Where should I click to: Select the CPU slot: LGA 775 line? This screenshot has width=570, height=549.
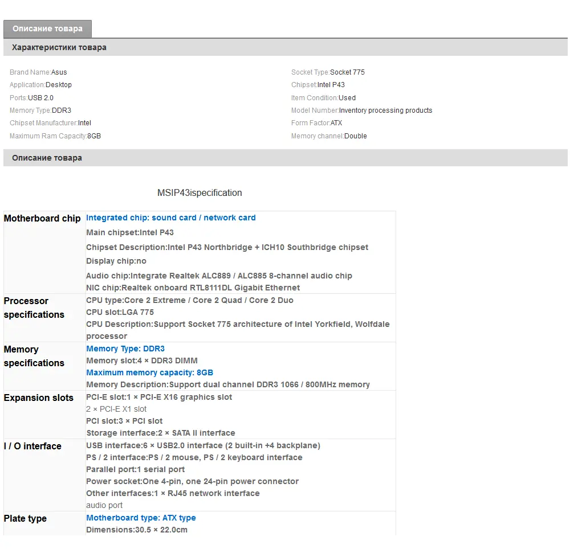[120, 312]
